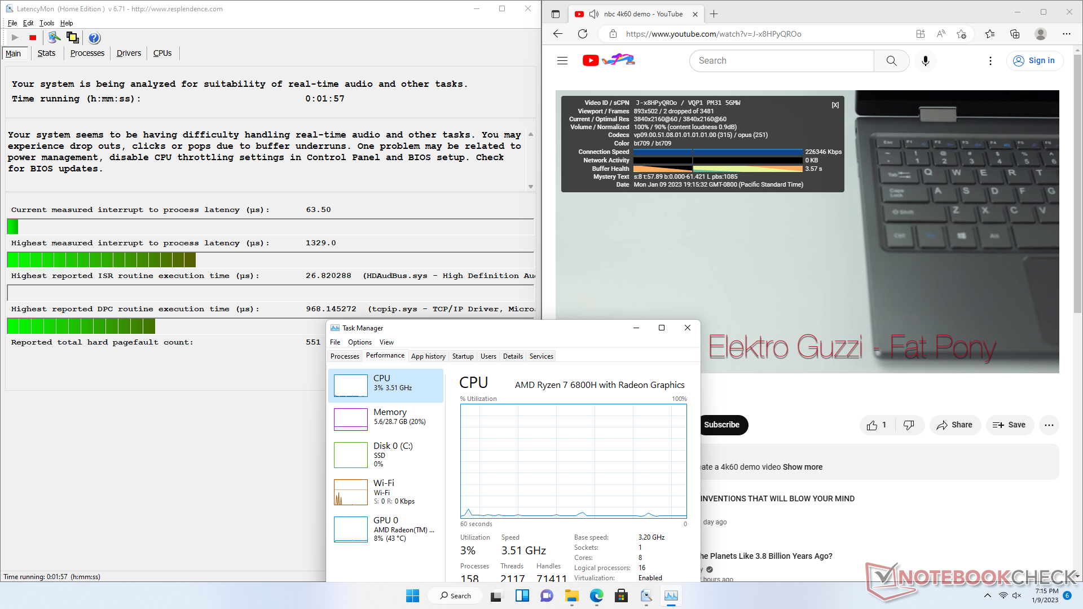Open Task Manager View menu
1083x609 pixels.
click(x=386, y=342)
